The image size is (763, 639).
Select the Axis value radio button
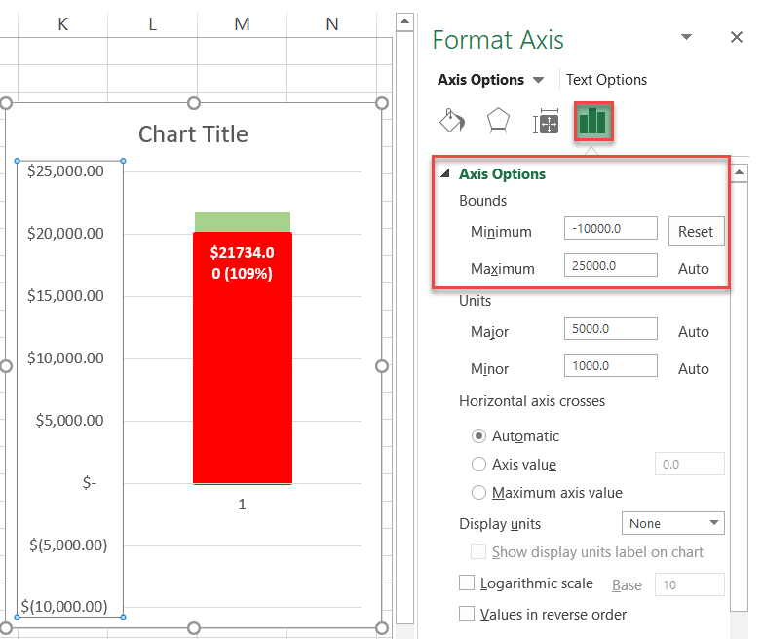(x=478, y=465)
